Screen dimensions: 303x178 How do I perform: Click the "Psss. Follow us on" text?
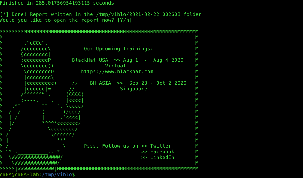point(111,146)
